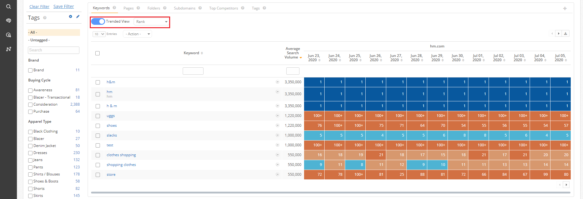This screenshot has height=199, width=583.
Task: Switch to the Tags tab
Action: point(256,8)
